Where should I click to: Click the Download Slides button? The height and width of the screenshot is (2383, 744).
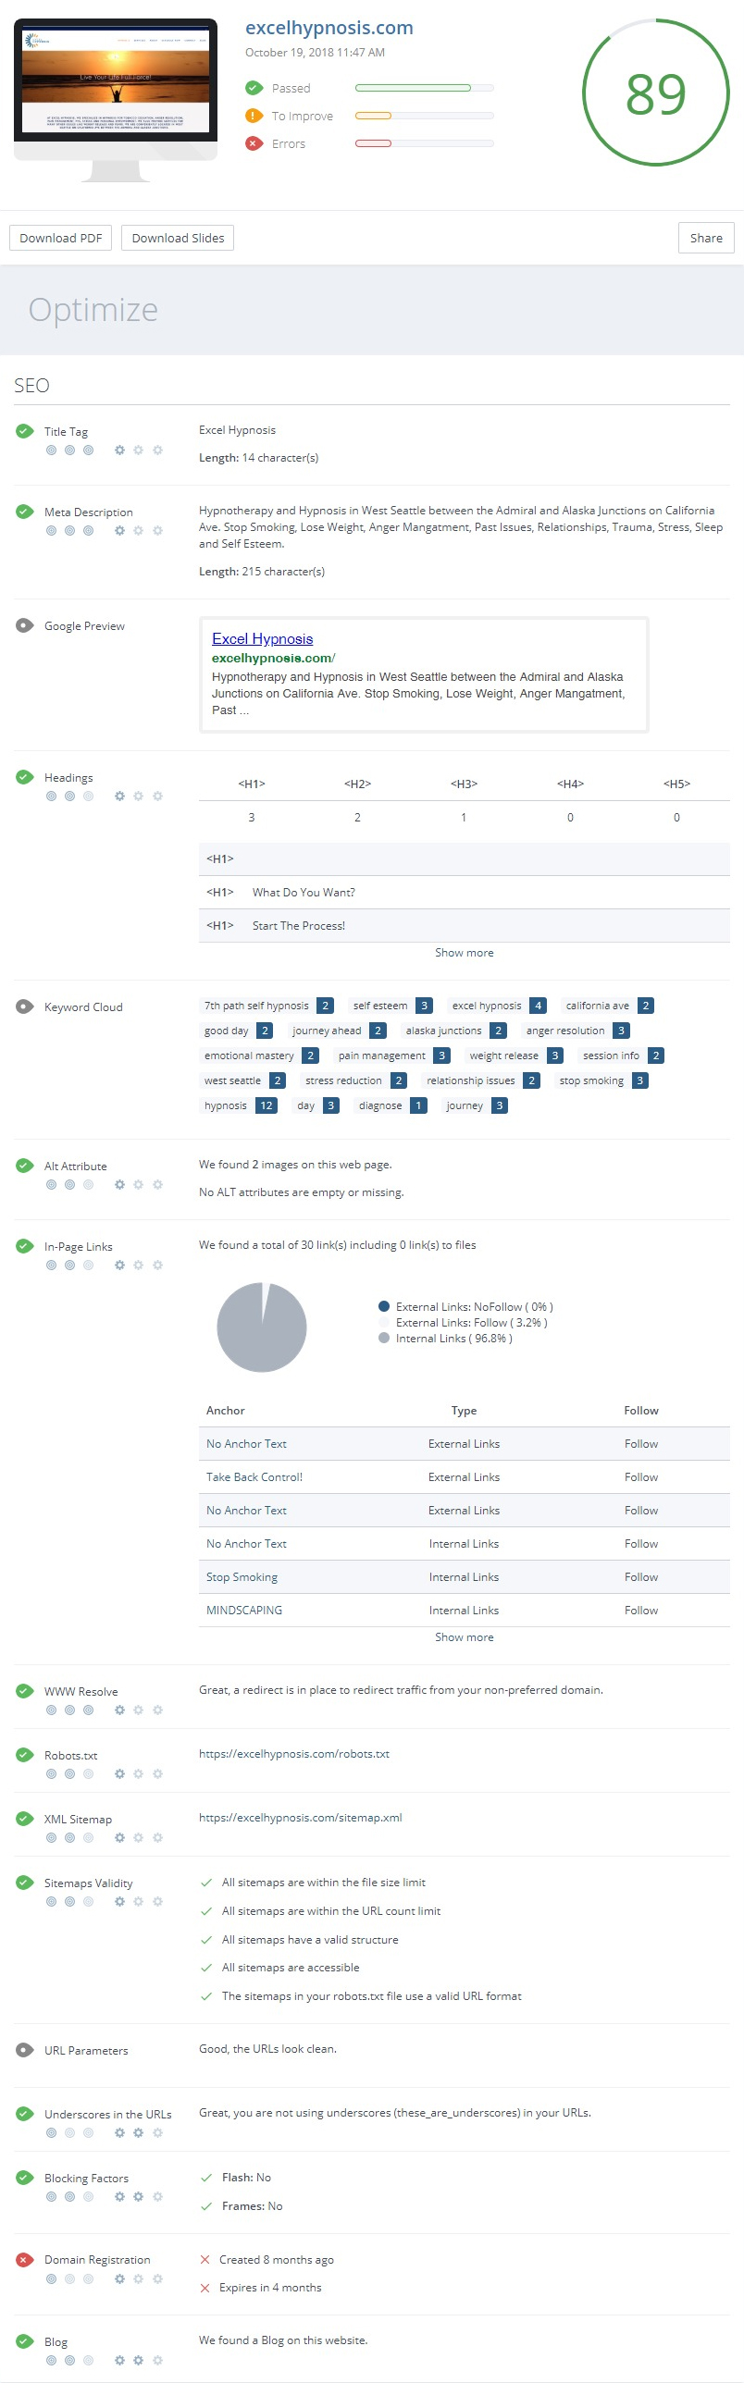[x=178, y=238]
